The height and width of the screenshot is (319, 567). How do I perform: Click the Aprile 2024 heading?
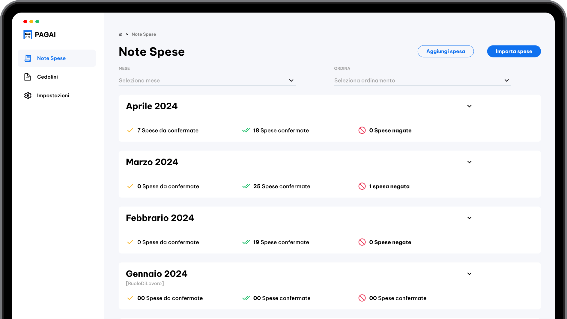point(152,106)
